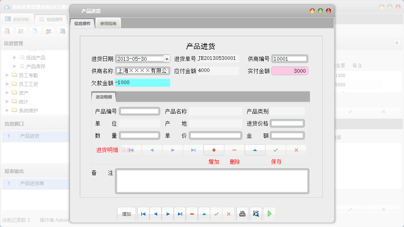Jump to first record with the |◀ icon

(143, 213)
